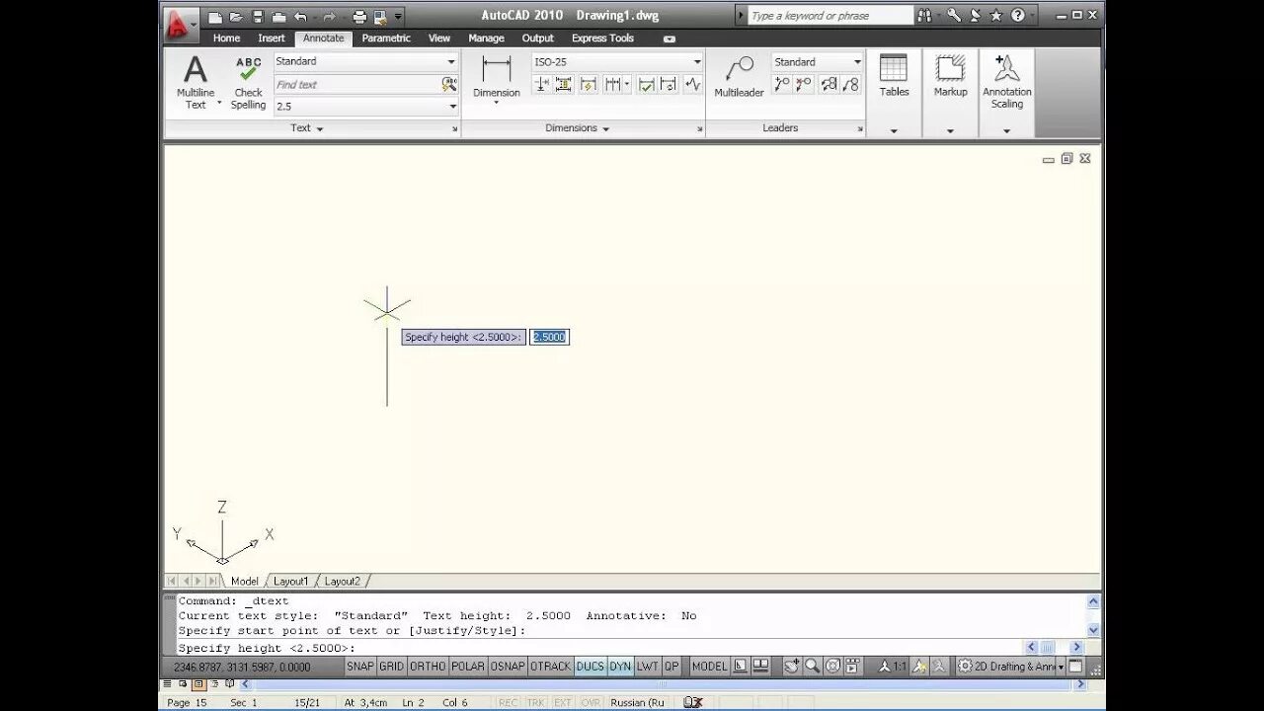Click the binoculars search icon in title bar
1264x711 pixels.
point(924,16)
